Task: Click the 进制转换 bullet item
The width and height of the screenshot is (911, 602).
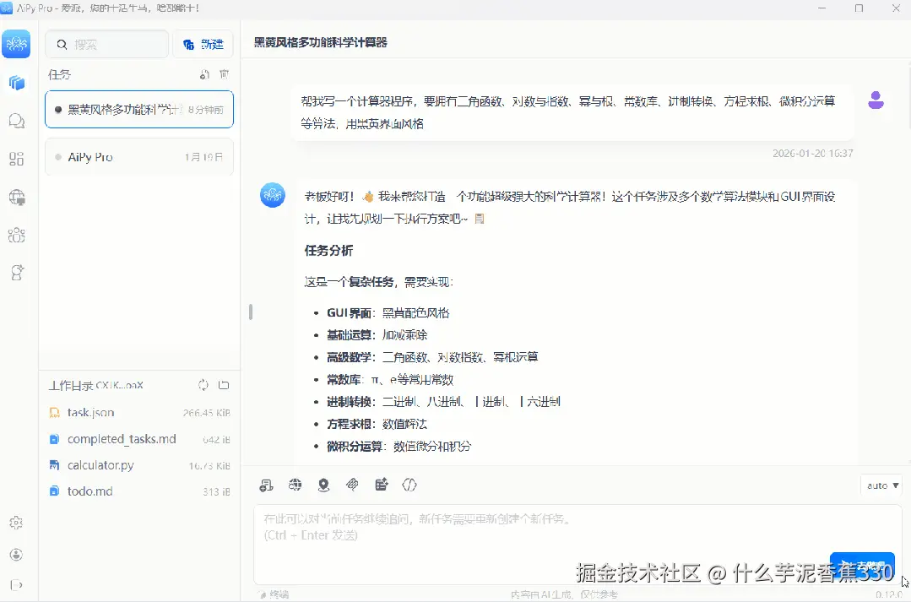Action: click(443, 402)
